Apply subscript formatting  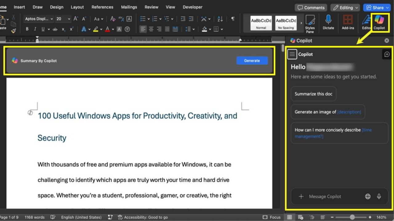click(63, 29)
